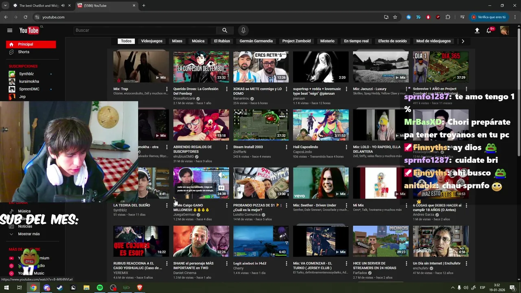Show hidden system tray icons
The image size is (521, 293).
pos(453,288)
